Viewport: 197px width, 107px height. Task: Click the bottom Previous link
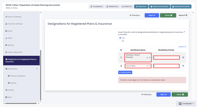coord(146,94)
